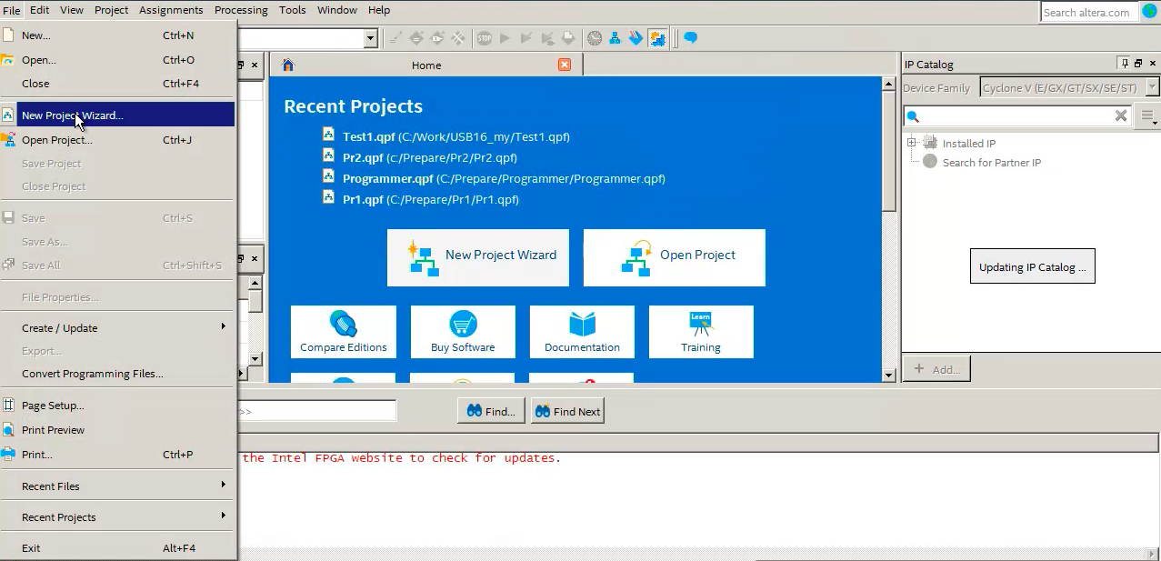Clear the IP Catalog search with X
The image size is (1161, 561).
(x=1121, y=115)
